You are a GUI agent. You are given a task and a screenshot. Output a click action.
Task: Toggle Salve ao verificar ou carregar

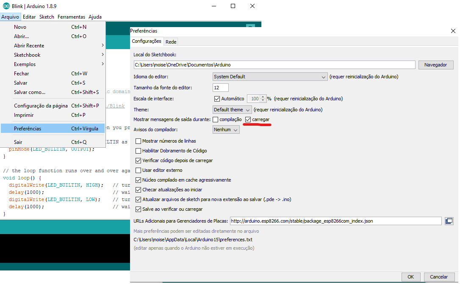click(x=138, y=209)
